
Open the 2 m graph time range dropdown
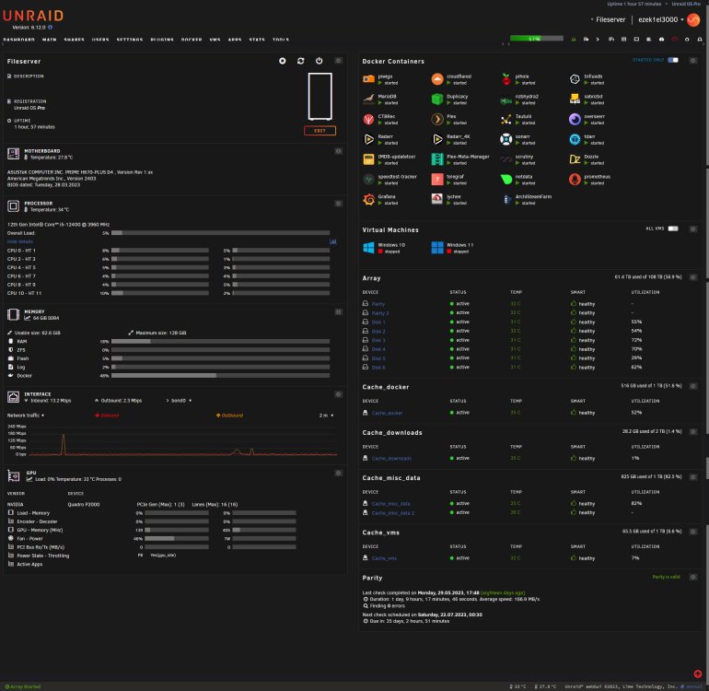[x=326, y=415]
